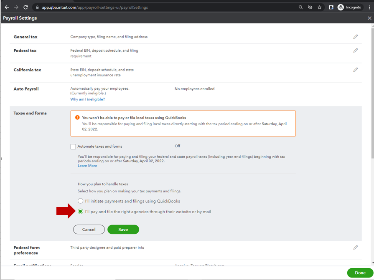Edit General tax with pencil icon
374x280 pixels.
(x=355, y=37)
